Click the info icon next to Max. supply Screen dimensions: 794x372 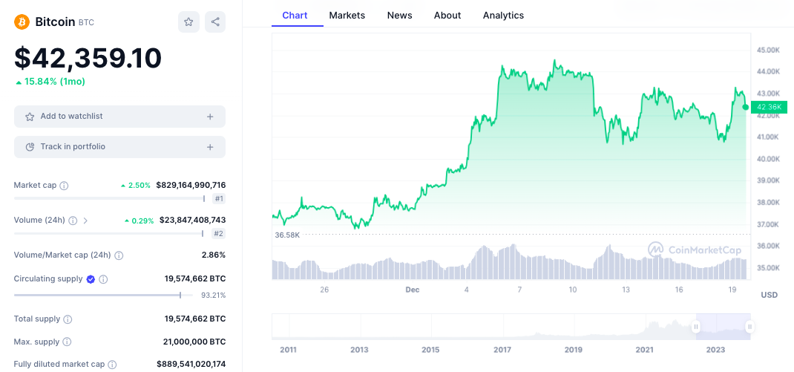67,342
